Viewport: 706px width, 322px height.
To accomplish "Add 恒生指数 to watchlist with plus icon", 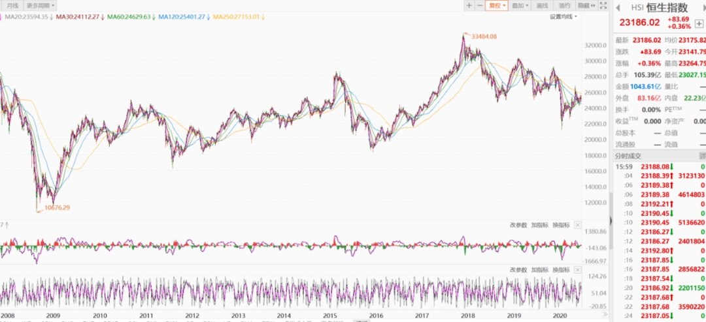I will (699, 23).
